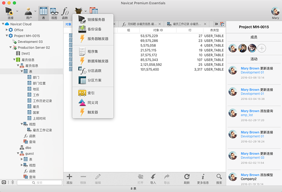Switch to the 对象 tab

68,24
